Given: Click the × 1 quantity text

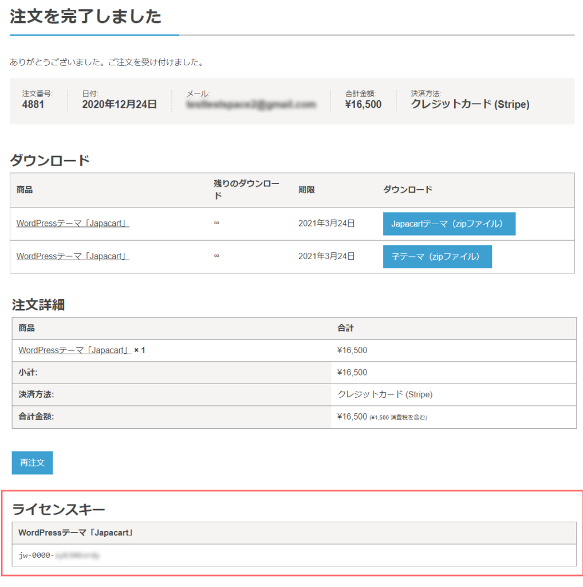Looking at the screenshot, I should (x=140, y=350).
